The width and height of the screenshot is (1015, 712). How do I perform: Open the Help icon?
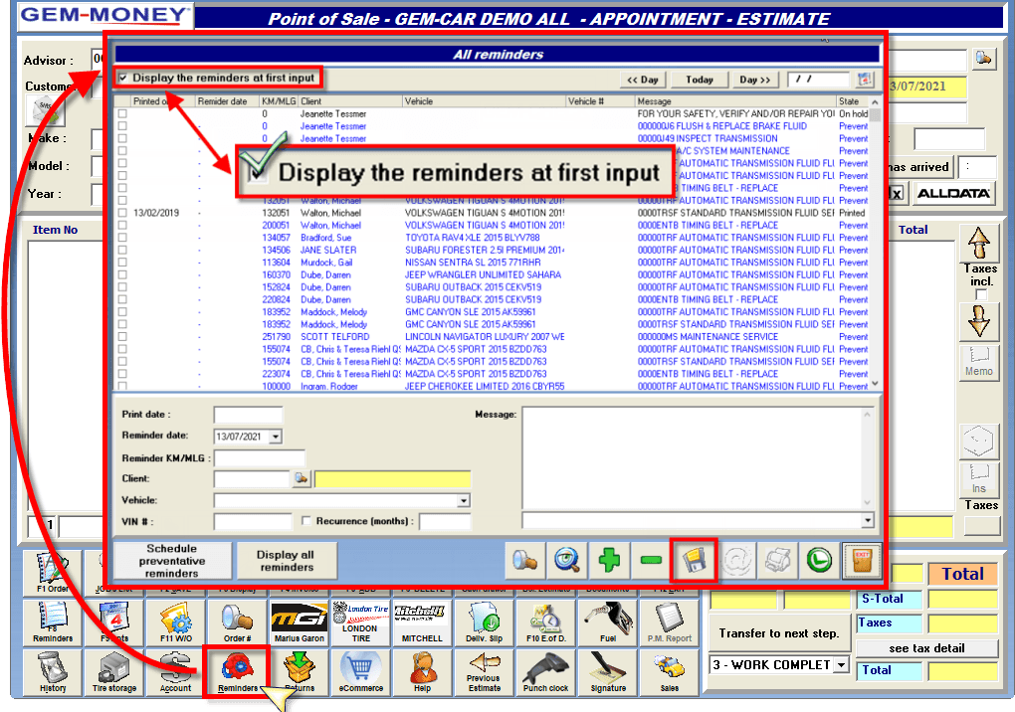click(x=422, y=671)
